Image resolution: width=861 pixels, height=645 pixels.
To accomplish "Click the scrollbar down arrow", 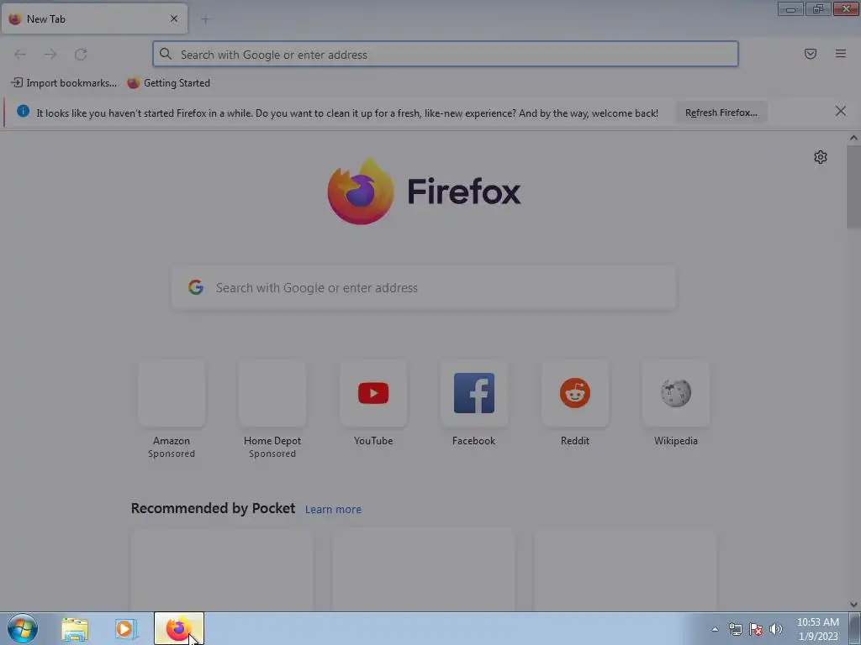I will [x=853, y=605].
